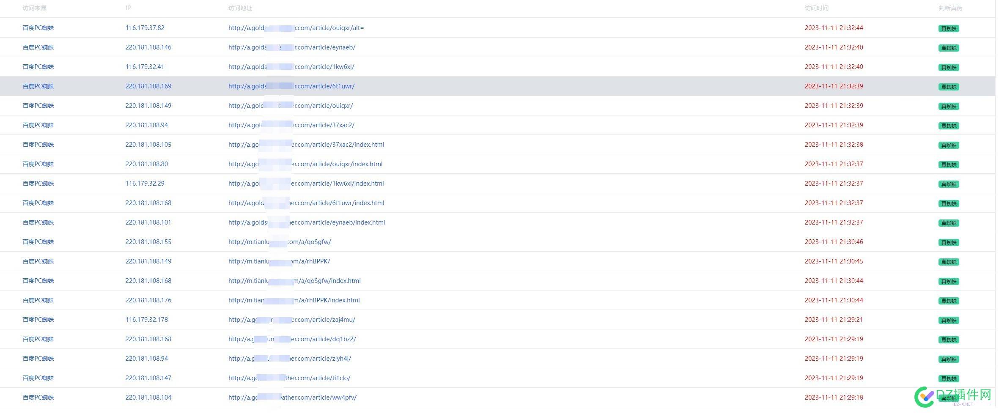999x414 pixels.
Task: Open the article/6t1uwr/ URL in highlighted row
Action: (x=291, y=86)
